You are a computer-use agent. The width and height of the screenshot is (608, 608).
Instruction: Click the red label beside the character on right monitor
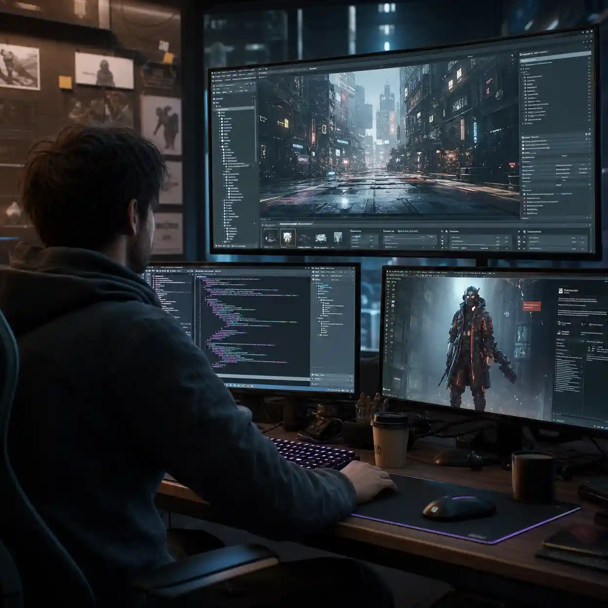[532, 306]
